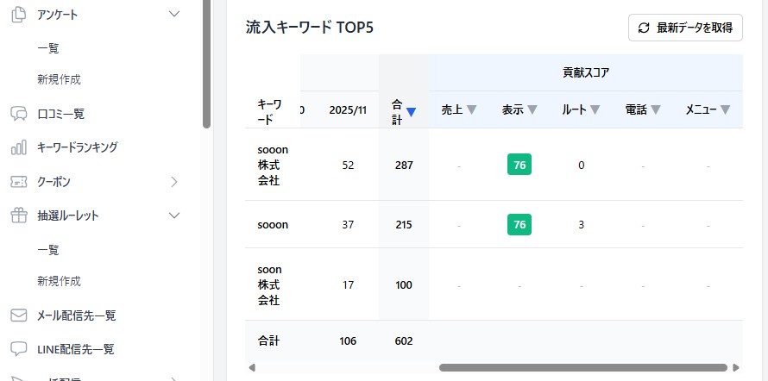Open 一覧 under アンケート
Viewport: 768px width, 381px height.
coord(48,48)
